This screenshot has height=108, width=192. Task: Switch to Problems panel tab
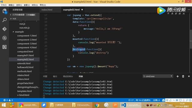45,76
